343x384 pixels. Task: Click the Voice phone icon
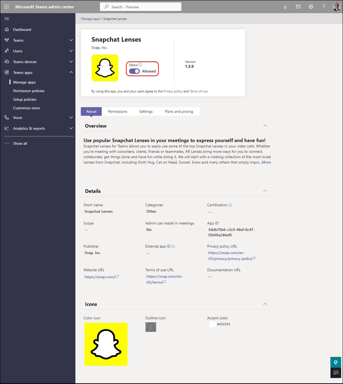(7, 118)
